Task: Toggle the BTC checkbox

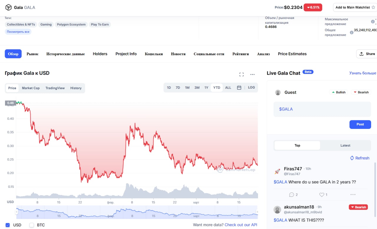Action: [x=31, y=225]
